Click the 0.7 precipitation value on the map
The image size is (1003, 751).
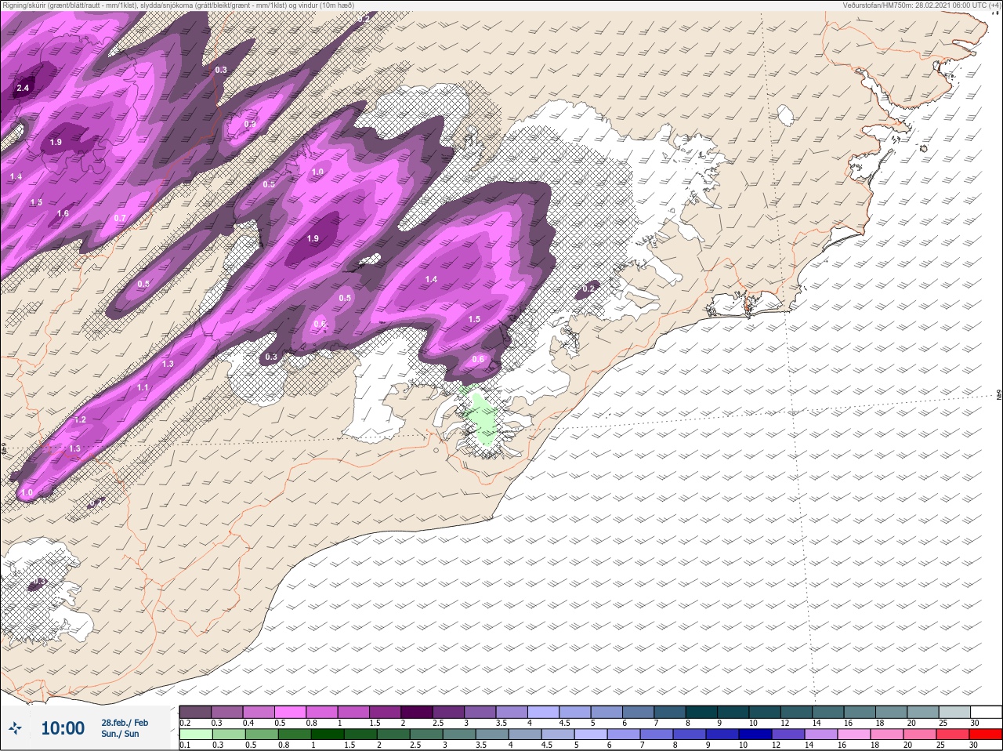pyautogui.click(x=120, y=218)
